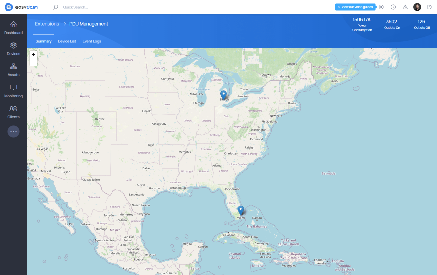Viewport: 437px width, 275px height.
Task: Click the Boston label on map
Action: point(293,103)
